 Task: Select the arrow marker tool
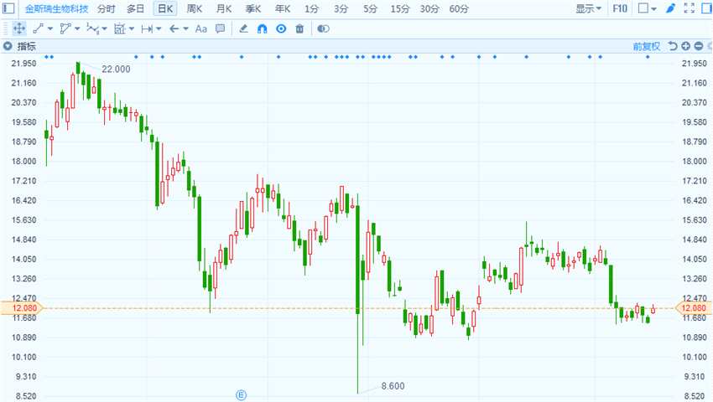point(174,29)
